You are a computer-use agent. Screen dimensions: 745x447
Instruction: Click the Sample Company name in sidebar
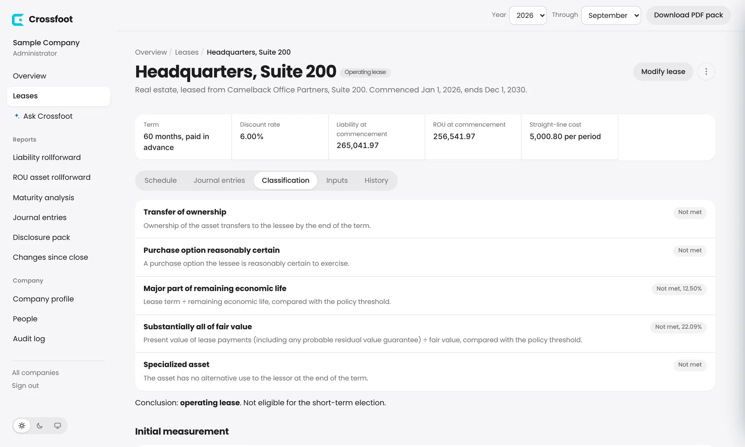pos(46,43)
